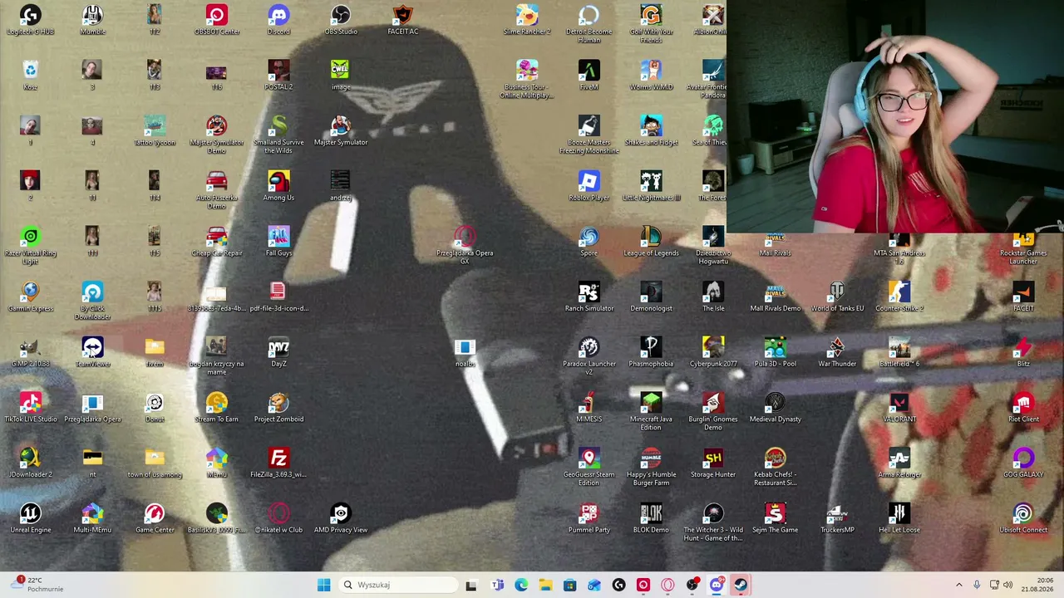Switch to Discord on the taskbar
This screenshot has height=598, width=1064.
[717, 585]
